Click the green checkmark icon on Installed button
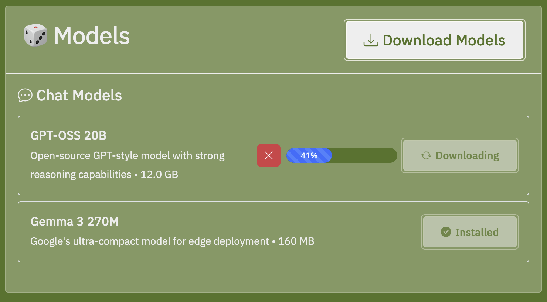Image resolution: width=547 pixels, height=302 pixels. [445, 232]
